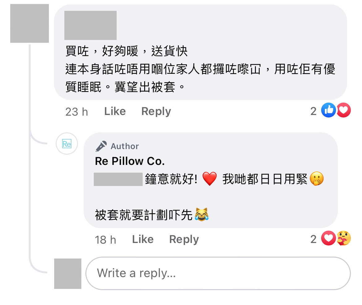The image size is (362, 305).
Task: Reply to the top customer comment
Action: (x=156, y=111)
